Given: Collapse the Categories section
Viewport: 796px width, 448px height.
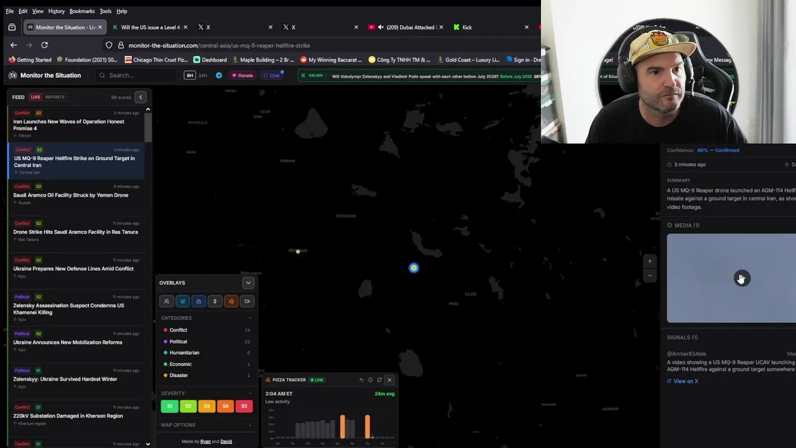Looking at the screenshot, I should (250, 318).
